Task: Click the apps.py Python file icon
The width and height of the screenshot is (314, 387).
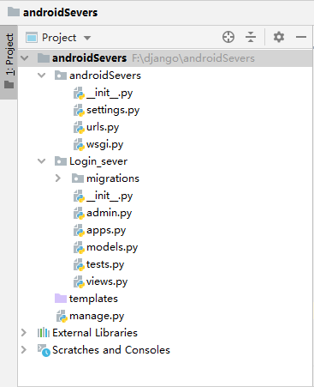Action: [79, 230]
